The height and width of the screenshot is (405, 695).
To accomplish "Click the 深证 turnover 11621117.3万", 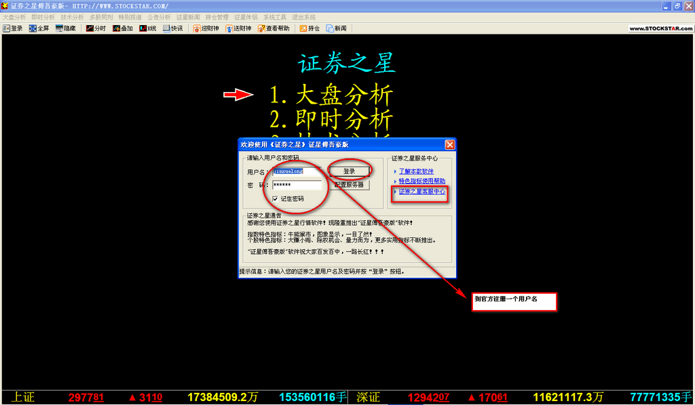I will pyautogui.click(x=568, y=397).
